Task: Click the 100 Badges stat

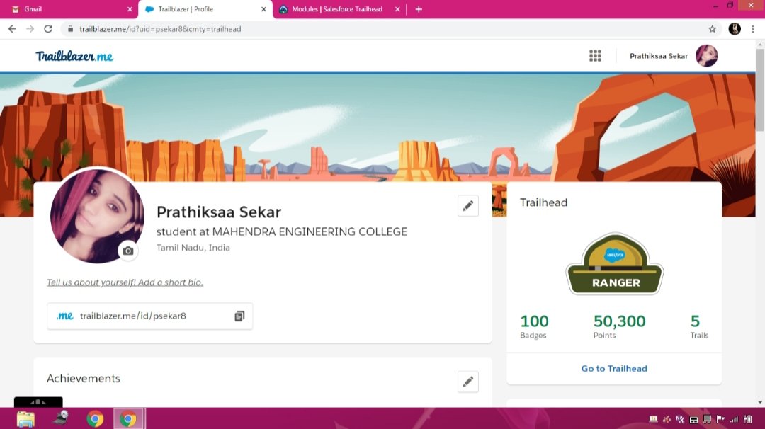Action: [x=534, y=326]
